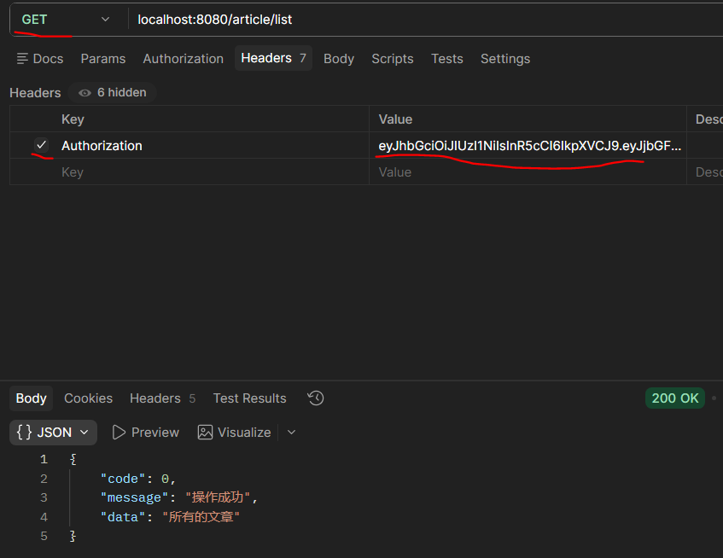Click the Preview button

coord(145,433)
